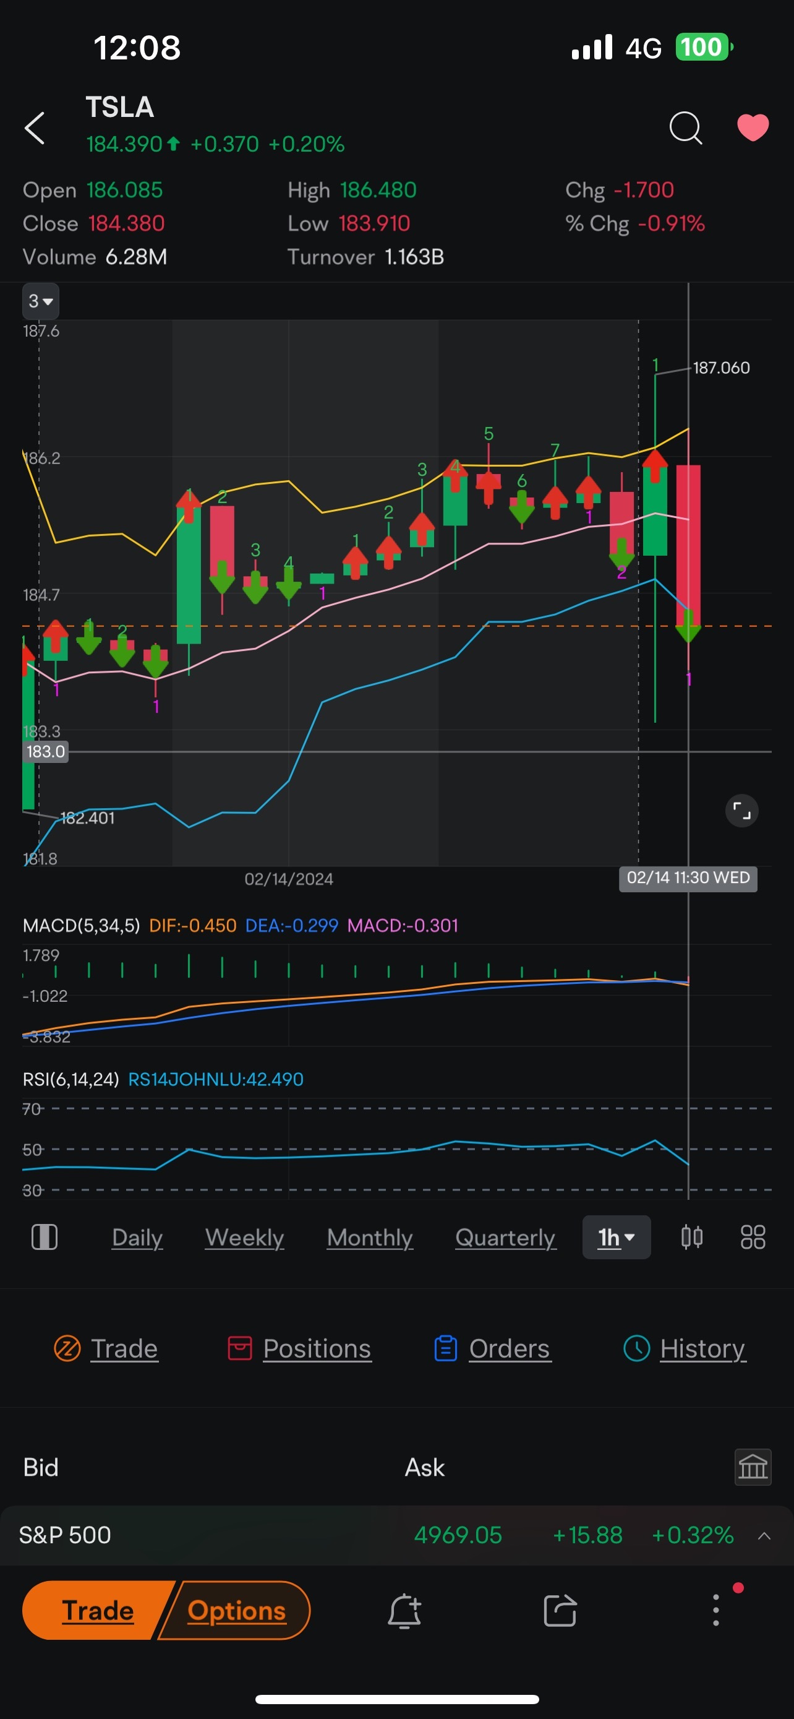Select the RSI(6,14,24) indicator label
794x1719 pixels.
click(70, 1079)
